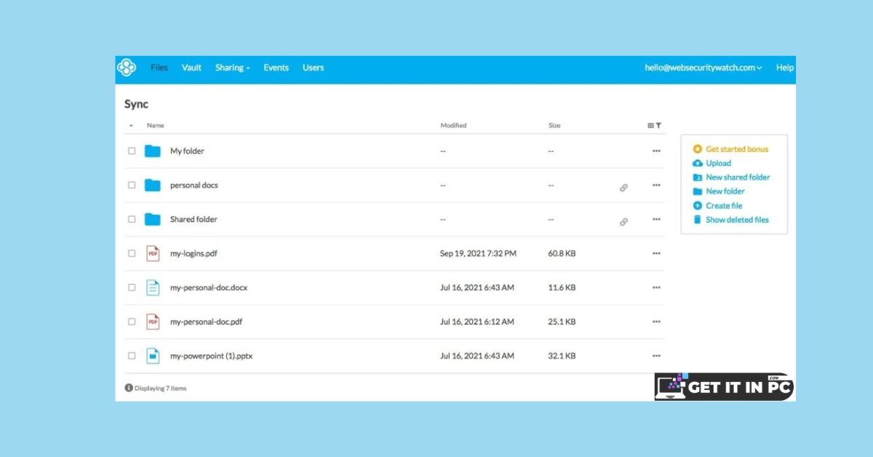Open the select-all dropdown arrow beside Name
The image size is (873, 457).
pos(131,126)
